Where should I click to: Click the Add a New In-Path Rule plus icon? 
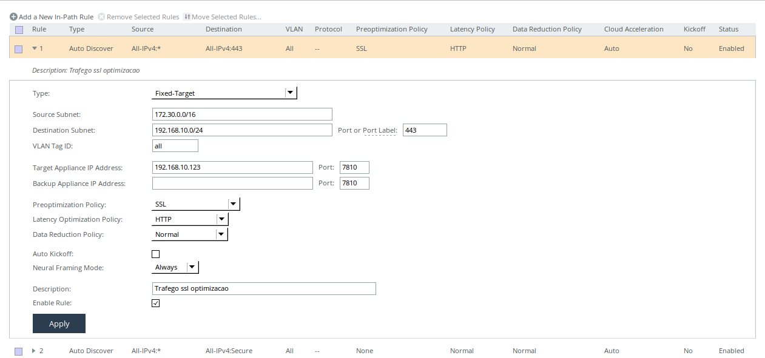[13, 17]
